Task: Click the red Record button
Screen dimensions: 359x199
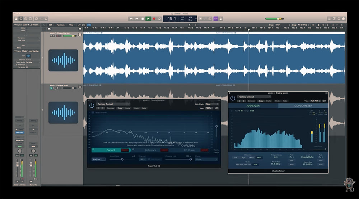Action: point(154,19)
